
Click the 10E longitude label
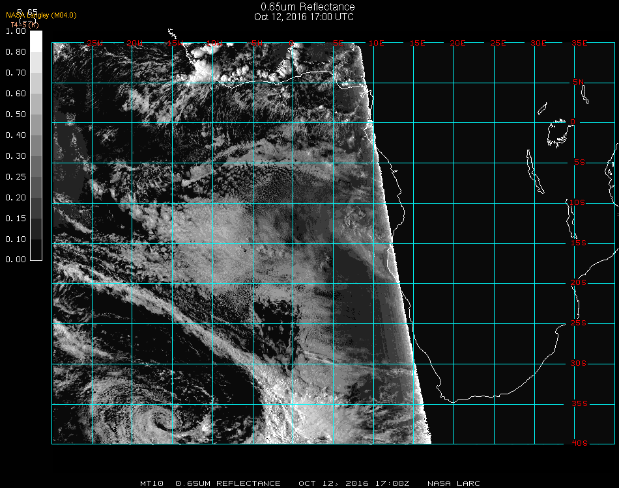376,43
